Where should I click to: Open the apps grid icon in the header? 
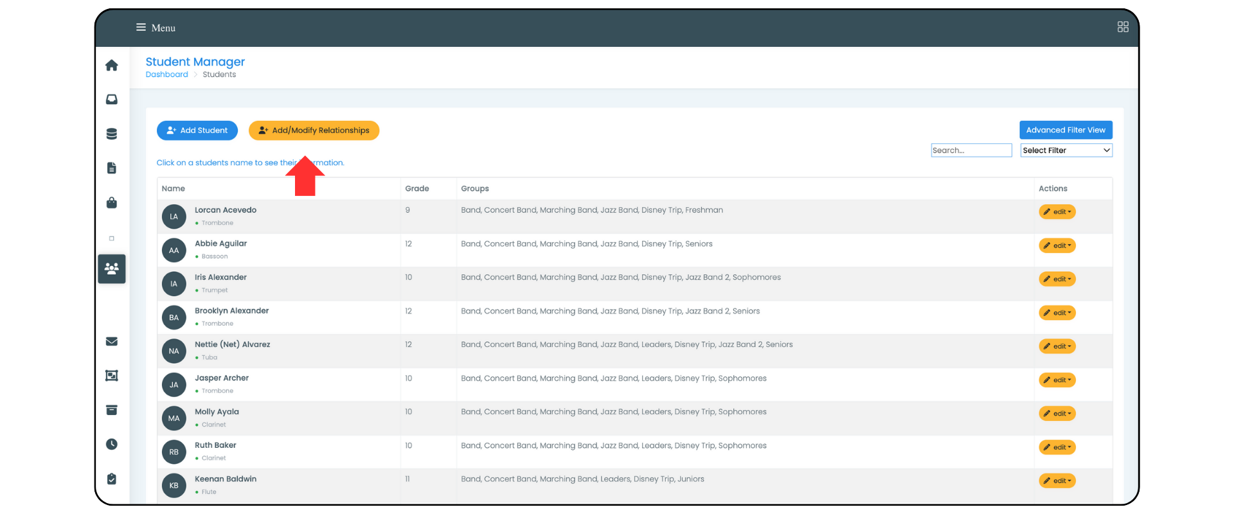(x=1123, y=26)
